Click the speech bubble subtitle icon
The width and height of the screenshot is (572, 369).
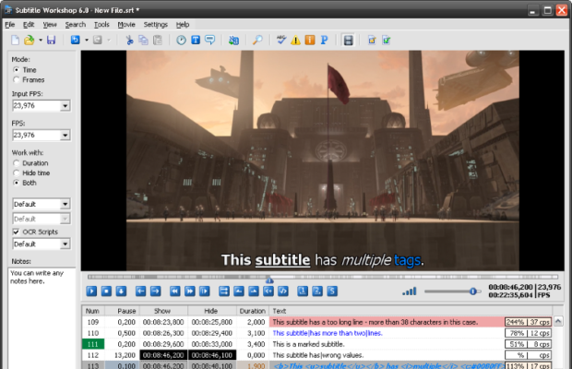pos(209,40)
